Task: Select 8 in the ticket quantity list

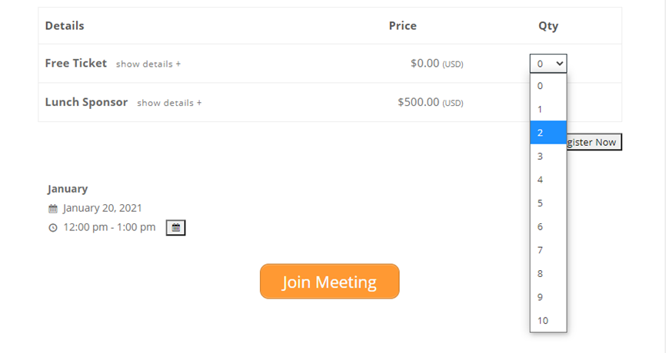Action: pyautogui.click(x=548, y=273)
